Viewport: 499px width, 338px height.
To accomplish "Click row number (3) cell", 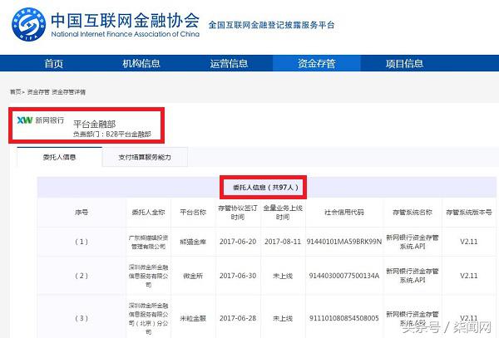I will [x=82, y=318].
